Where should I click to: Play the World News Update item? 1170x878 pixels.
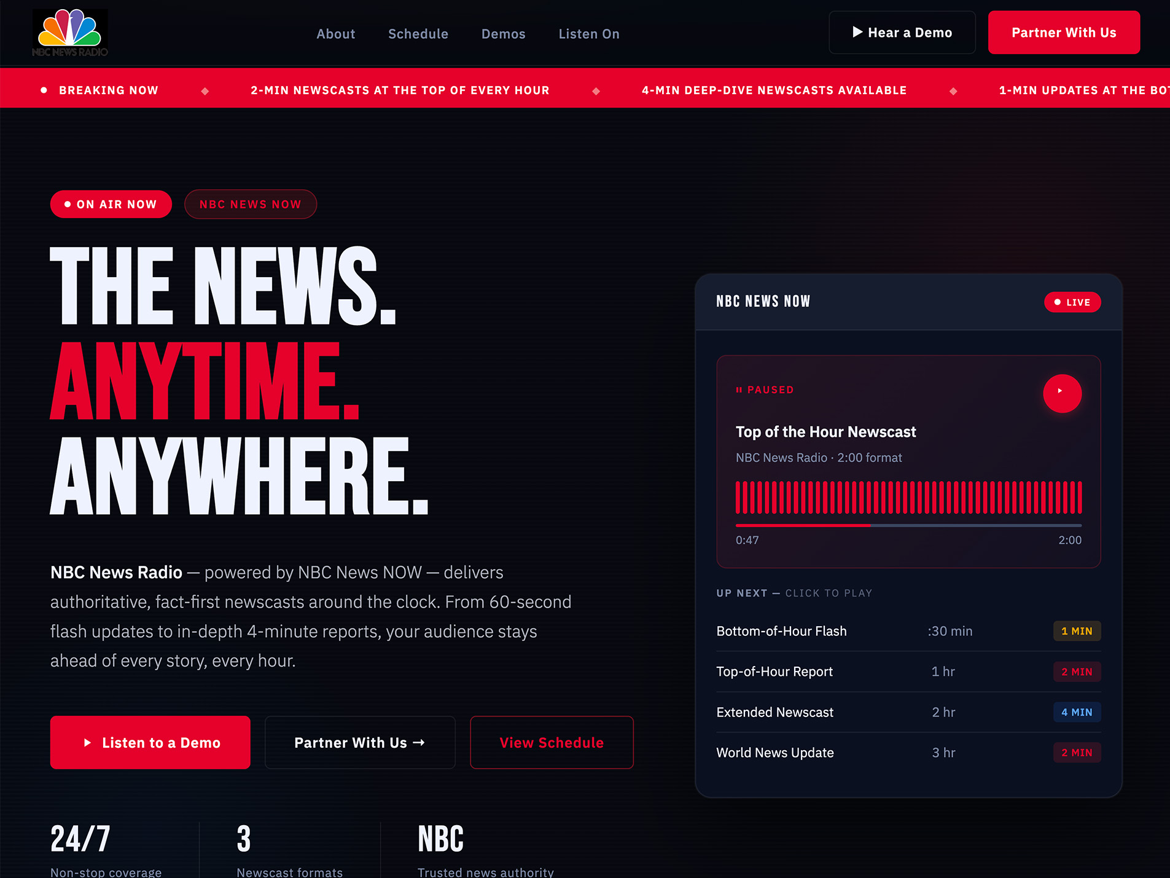pos(908,753)
